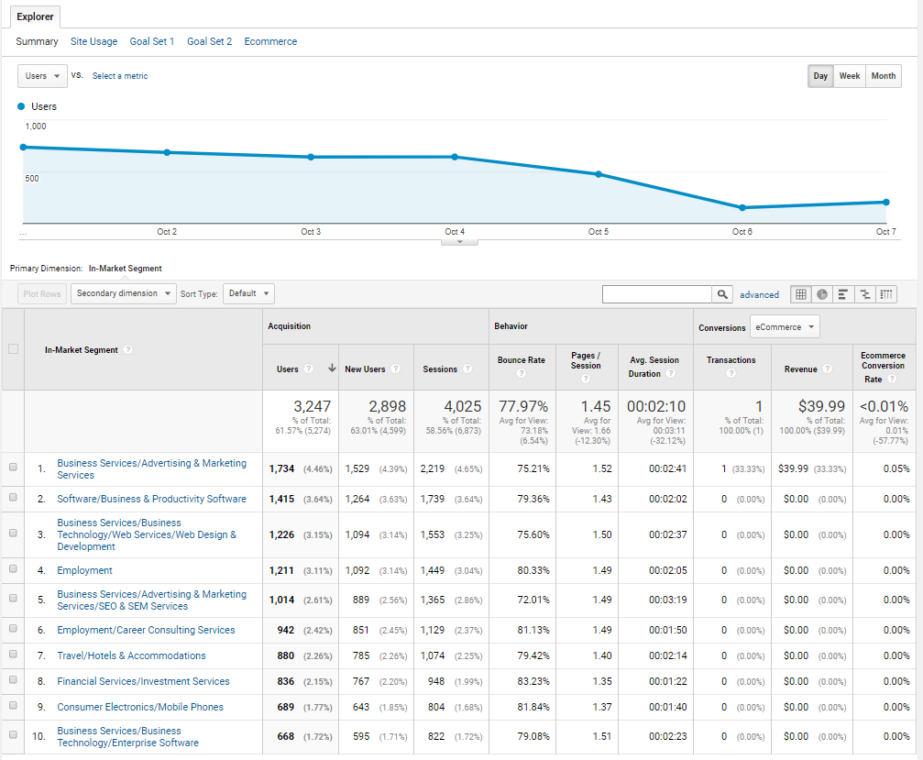
Task: Tick the checkbox for Travel/Hotels & Accommodations
Action: click(13, 655)
